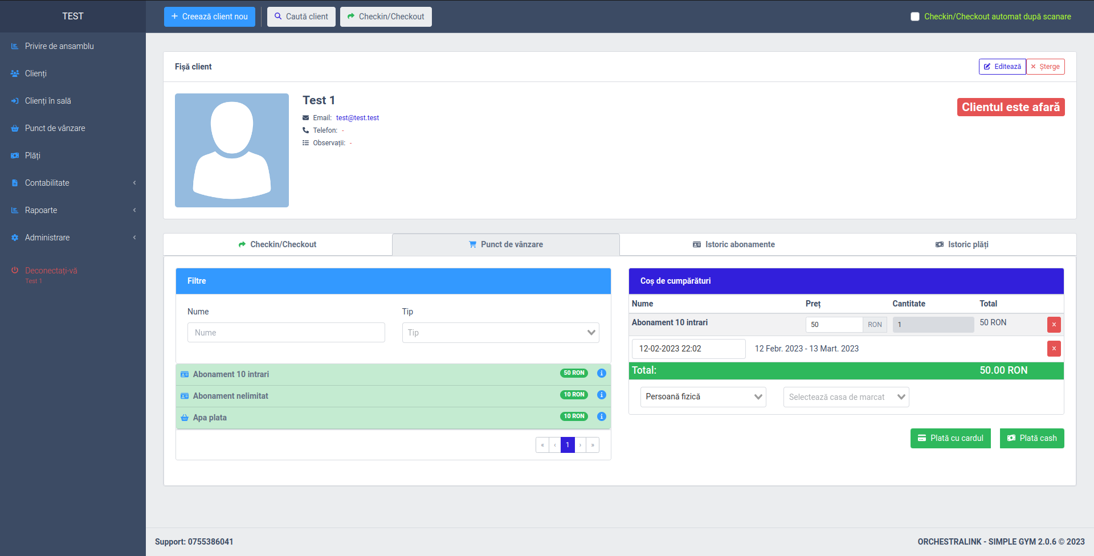Click red X beside subscription date row
This screenshot has width=1094, height=556.
click(x=1054, y=349)
